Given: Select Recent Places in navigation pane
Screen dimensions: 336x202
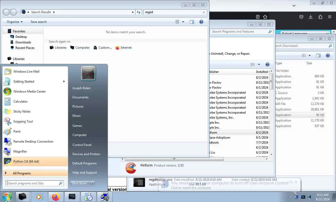Looking at the screenshot, I should click(x=25, y=48).
